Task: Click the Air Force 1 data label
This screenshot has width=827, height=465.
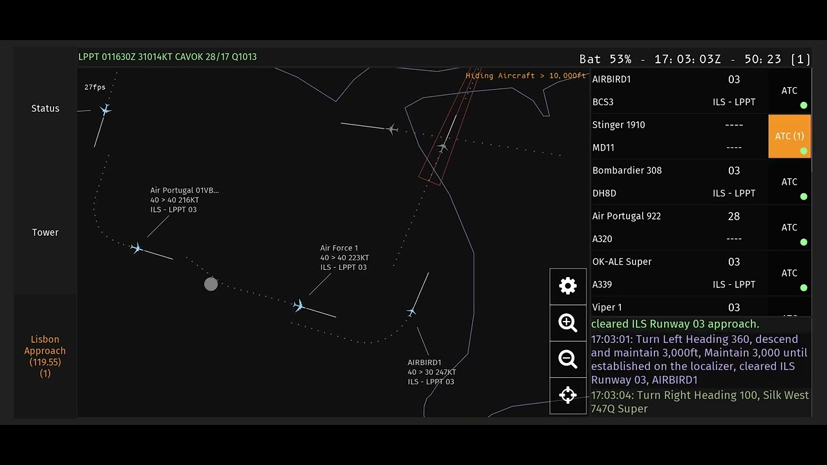Action: [344, 258]
